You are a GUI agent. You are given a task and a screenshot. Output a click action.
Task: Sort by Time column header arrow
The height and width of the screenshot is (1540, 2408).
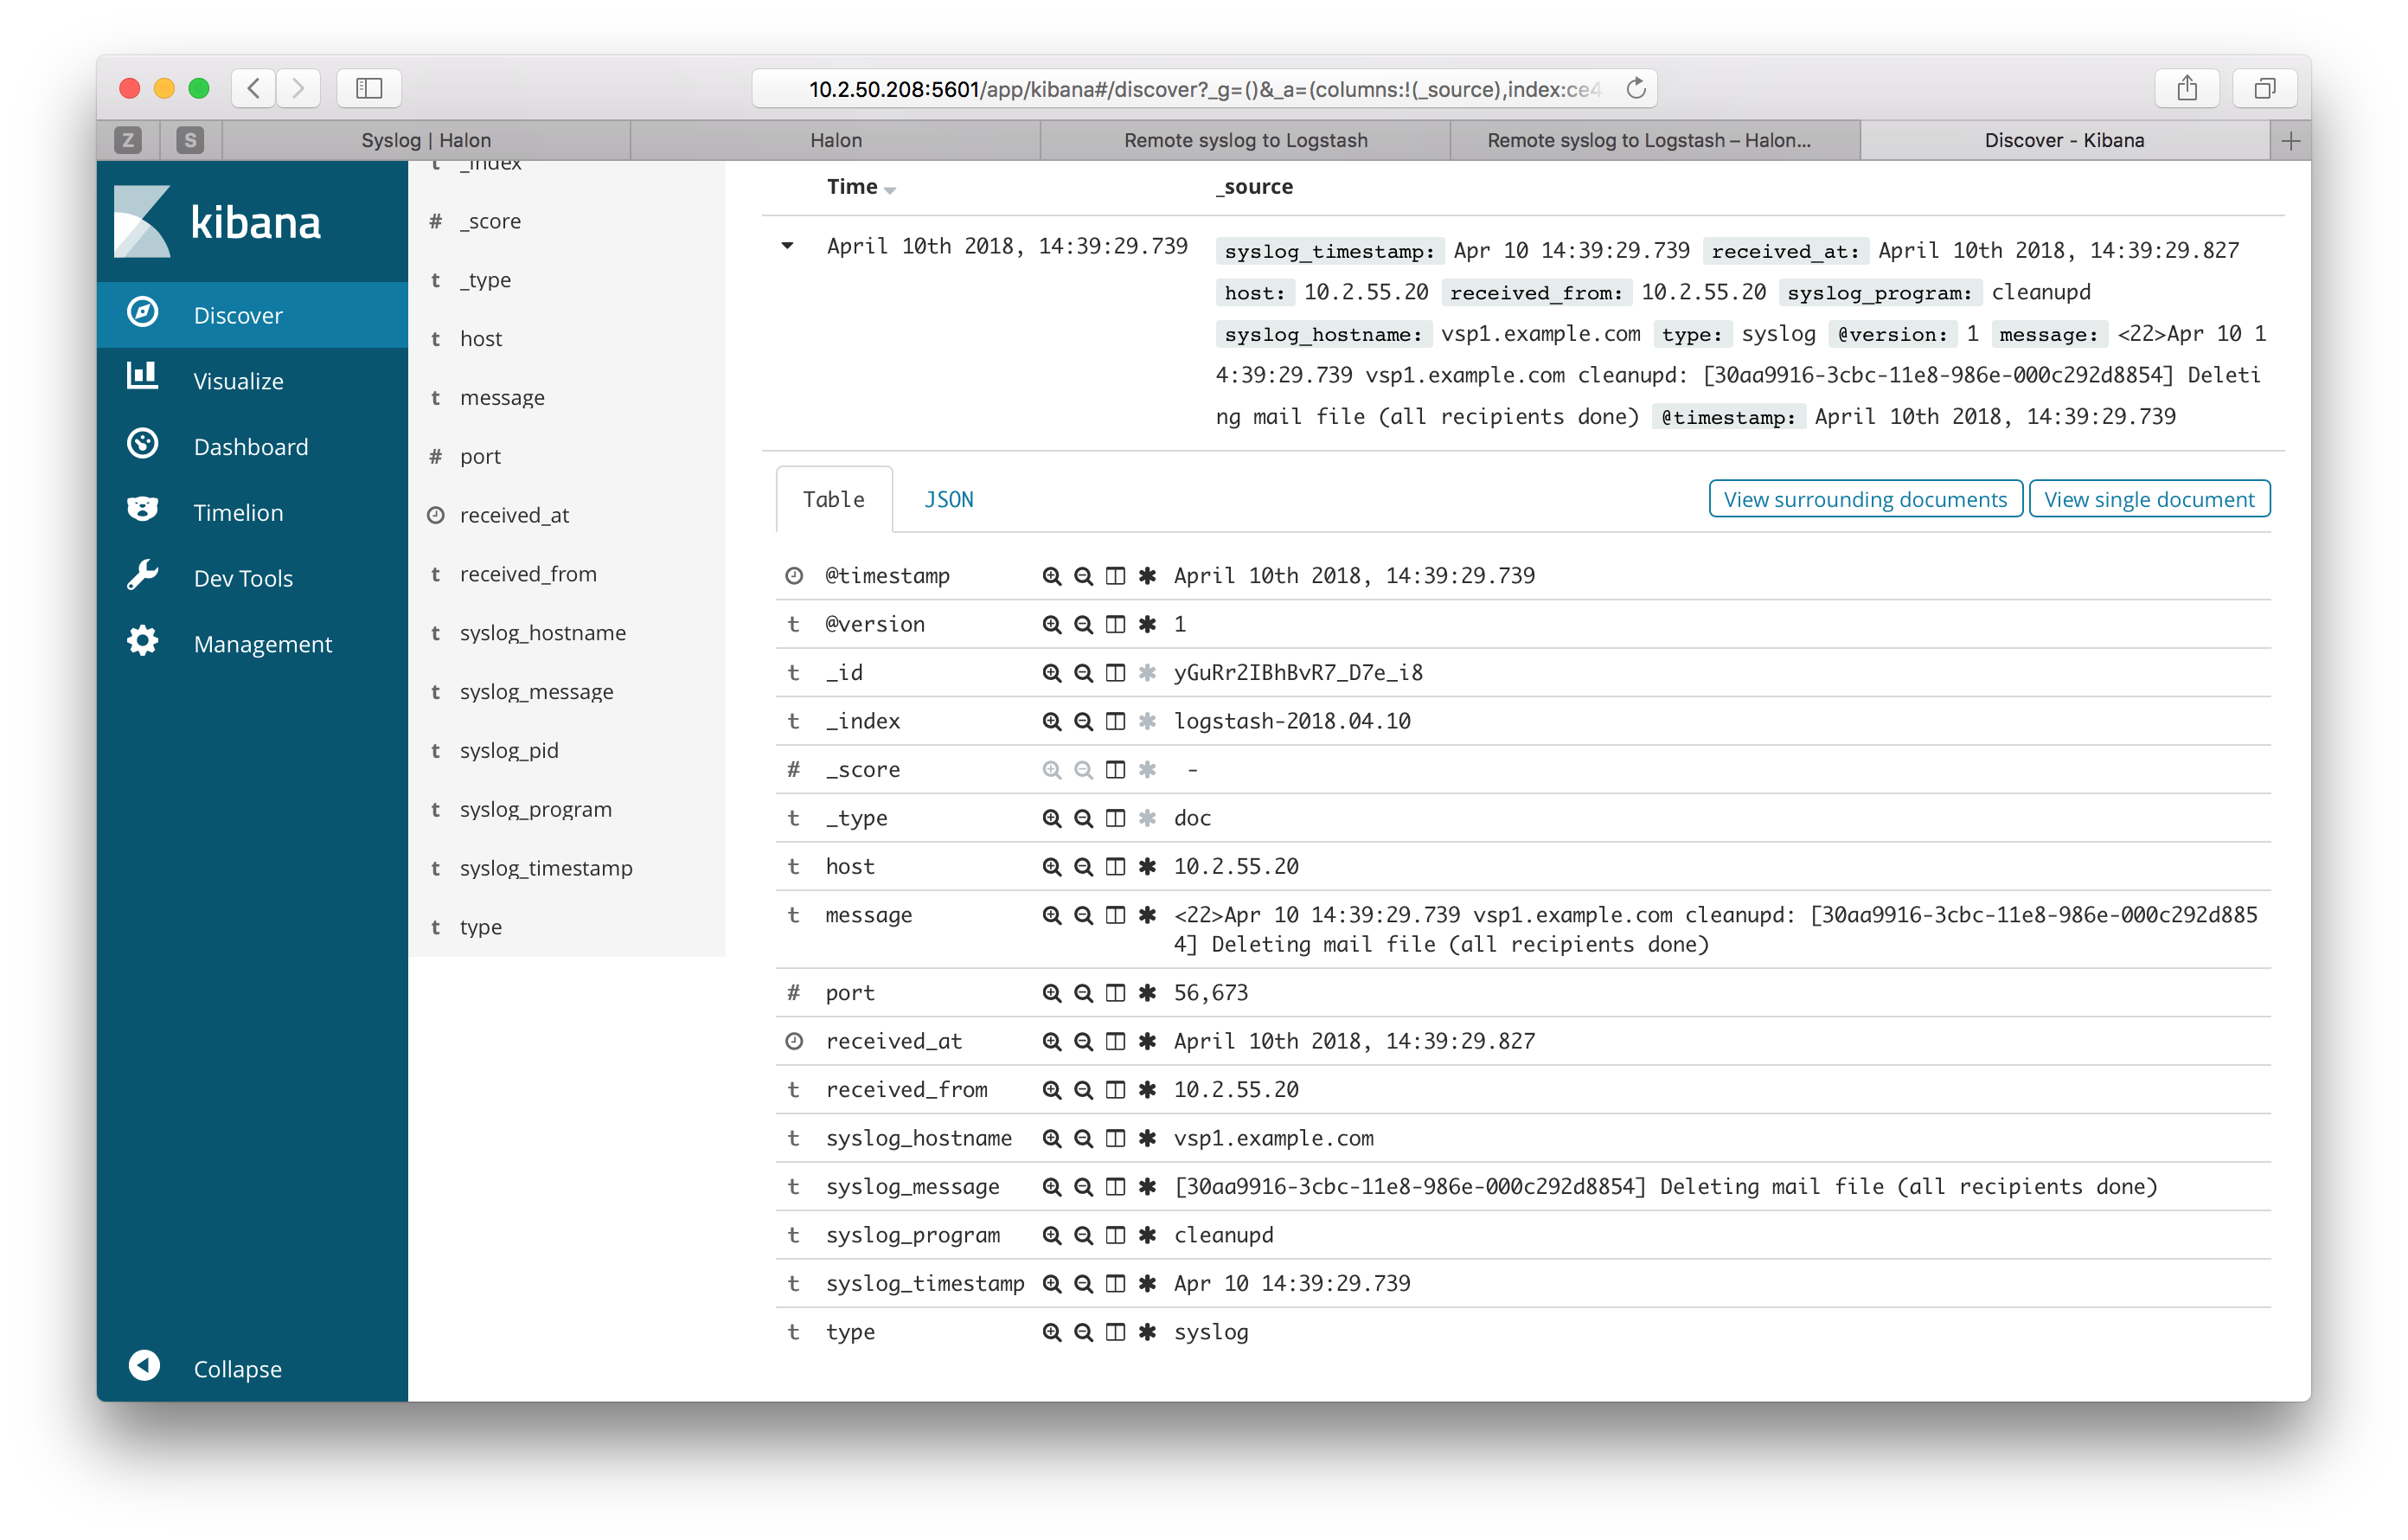pyautogui.click(x=890, y=189)
